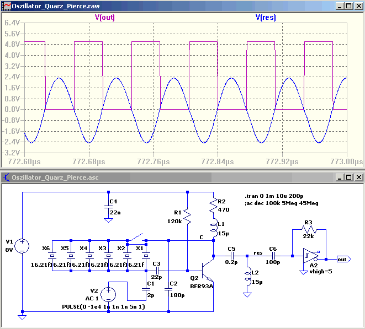The height and width of the screenshot is (329, 365).
Task: Close the Oszillator_Quarz_Pierce.raw window
Action: [358, 6]
